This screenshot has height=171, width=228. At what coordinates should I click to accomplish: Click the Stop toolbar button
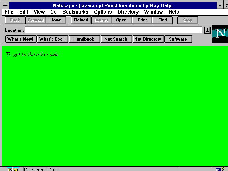click(x=188, y=20)
